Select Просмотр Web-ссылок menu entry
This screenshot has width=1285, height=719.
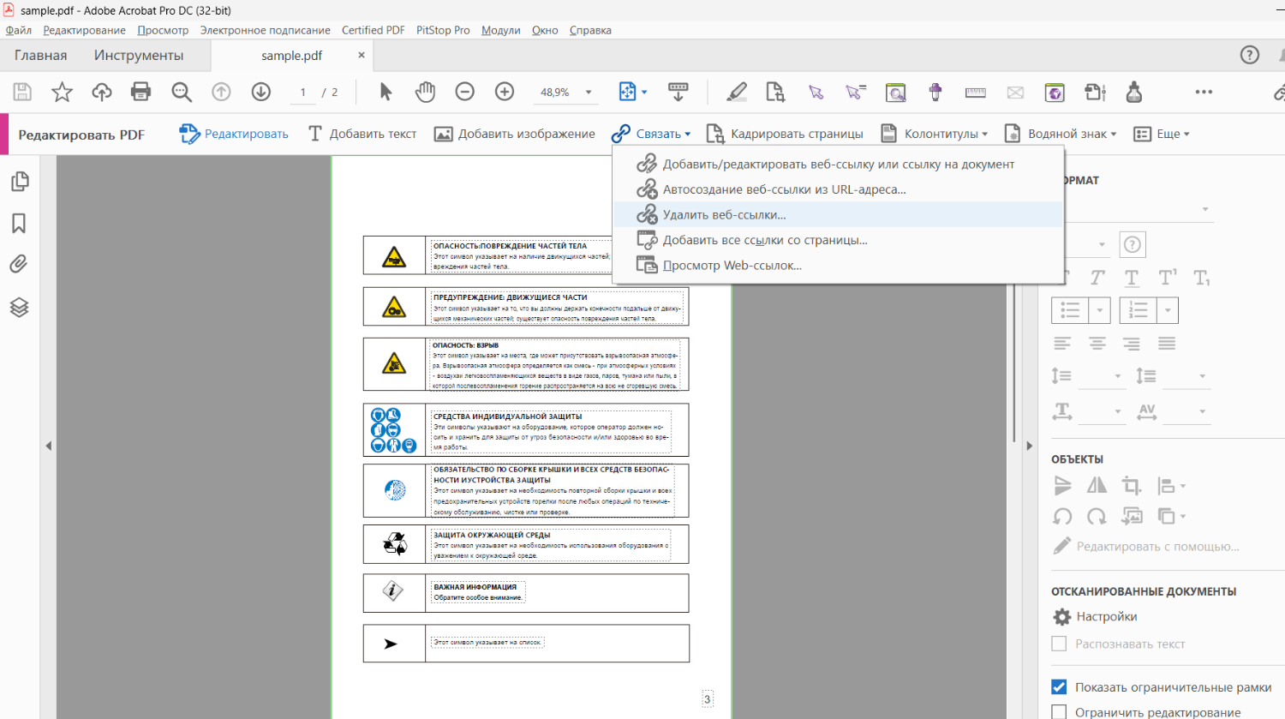[x=732, y=266]
